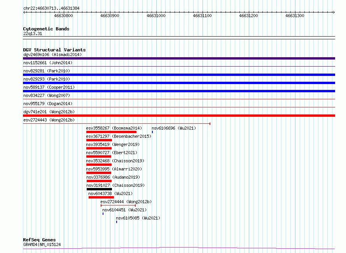The image size is (346, 253).
Task: Click the Cytogenetic Bands track title
Action: click(46, 29)
